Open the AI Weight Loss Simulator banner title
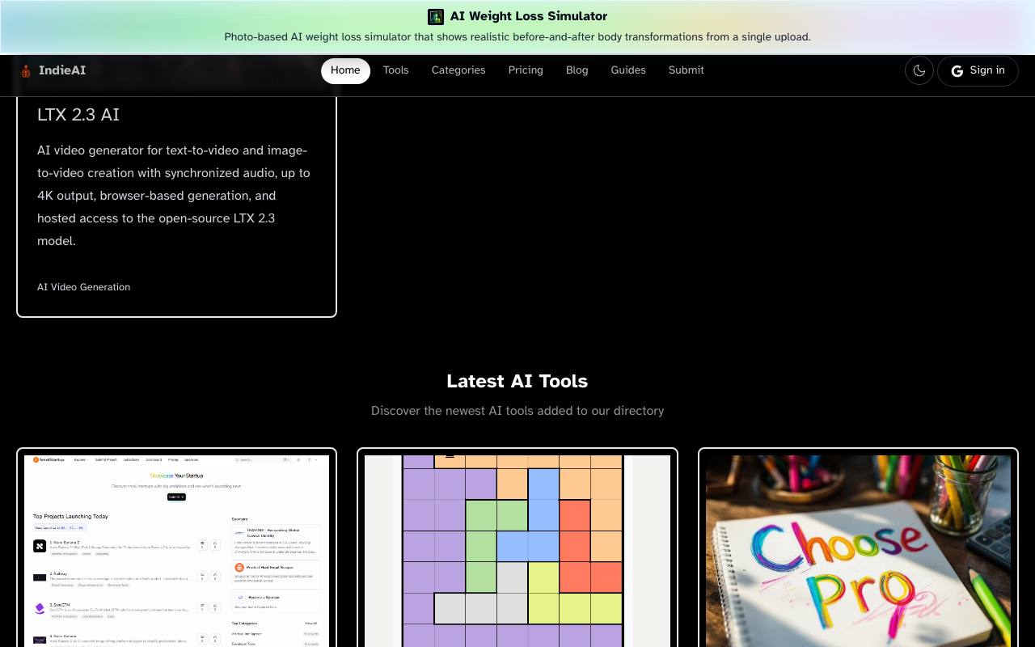The image size is (1035, 647). click(x=529, y=16)
